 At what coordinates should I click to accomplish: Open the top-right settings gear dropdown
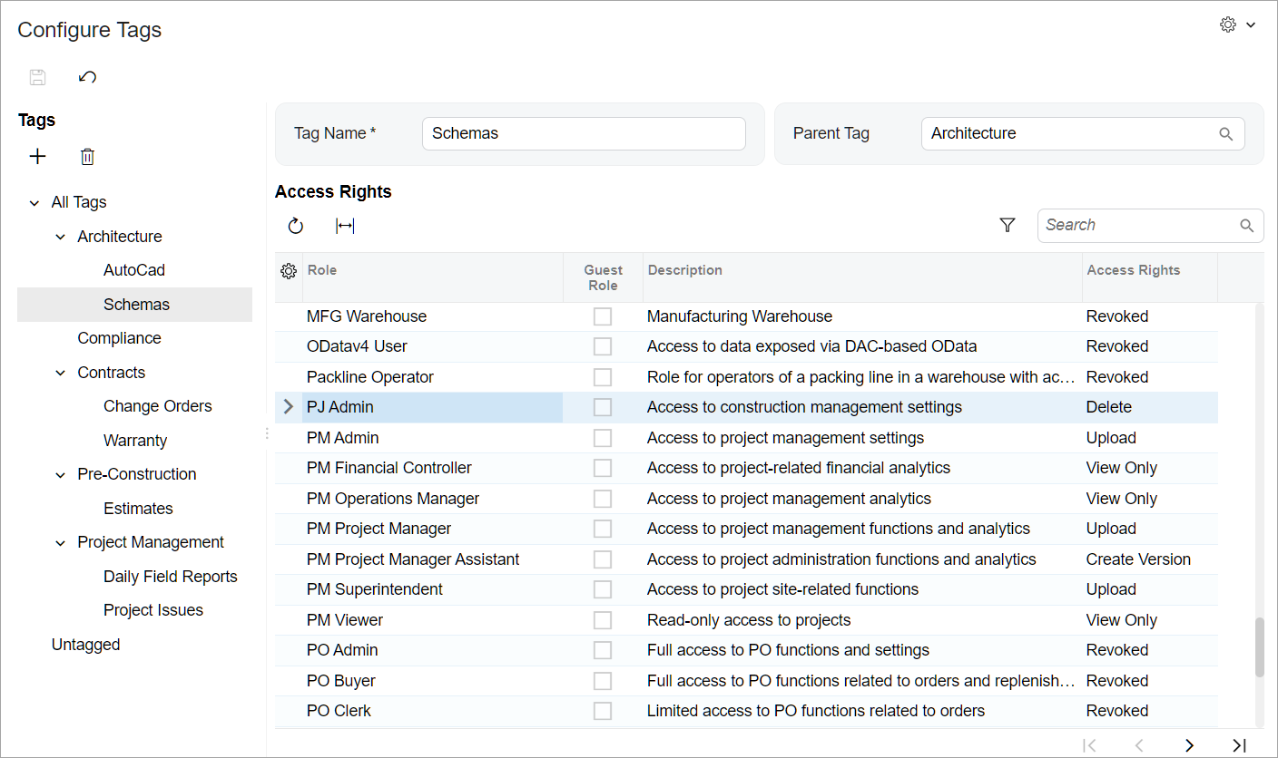(1237, 25)
